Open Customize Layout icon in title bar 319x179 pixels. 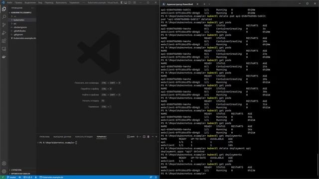coord(134,2)
